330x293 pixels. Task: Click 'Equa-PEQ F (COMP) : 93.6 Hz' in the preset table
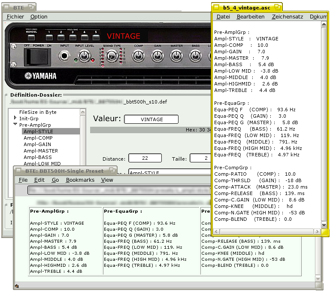coord(139,223)
